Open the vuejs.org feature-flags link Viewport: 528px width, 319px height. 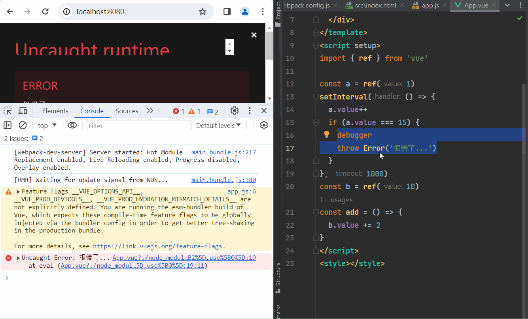click(157, 246)
